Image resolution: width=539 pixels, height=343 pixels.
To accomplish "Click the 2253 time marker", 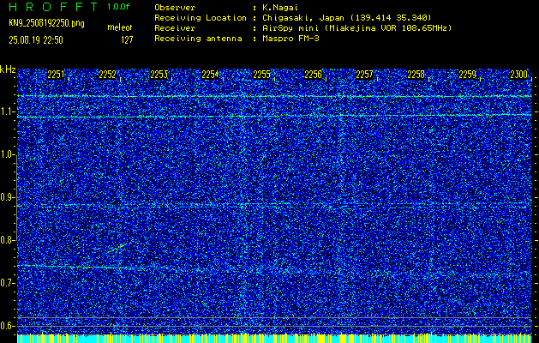I will (x=159, y=75).
